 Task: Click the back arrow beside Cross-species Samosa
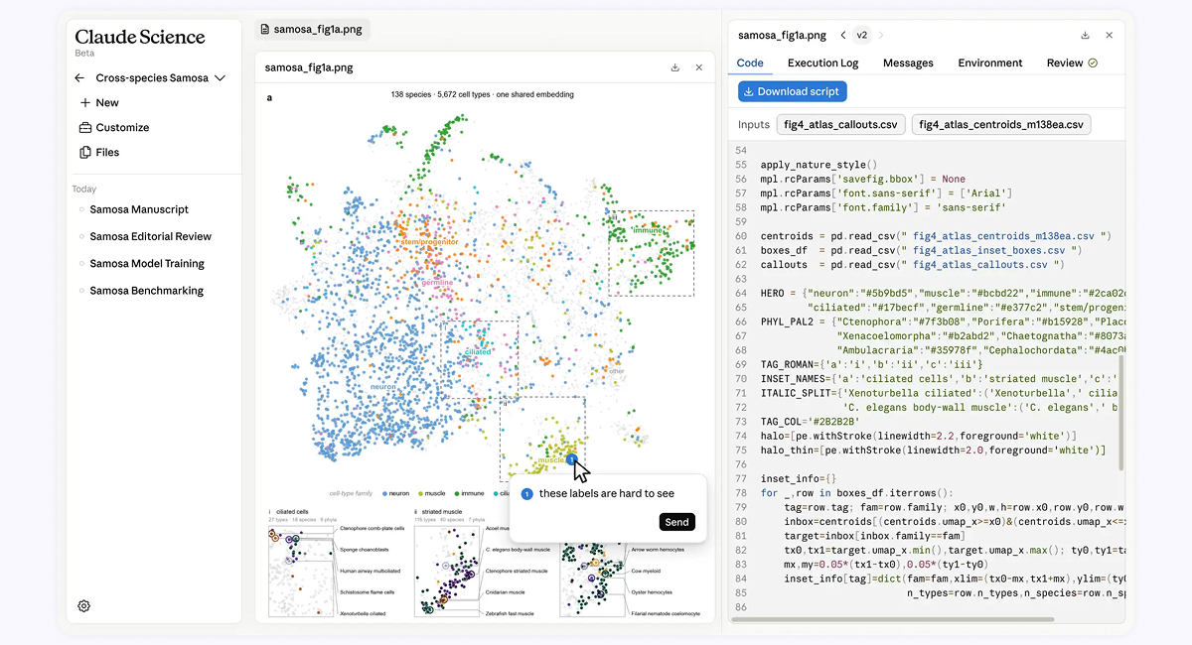point(79,78)
